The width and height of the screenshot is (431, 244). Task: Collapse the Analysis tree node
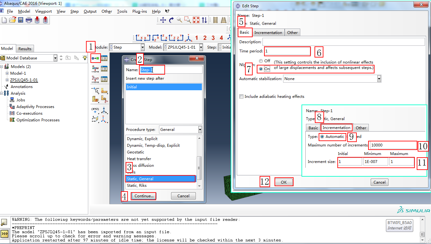(x=2, y=93)
